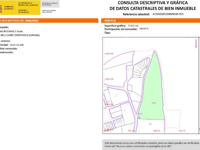
Task: Click the Vicepresidencia Primera del Gobierno text
Action: coord(28,4)
